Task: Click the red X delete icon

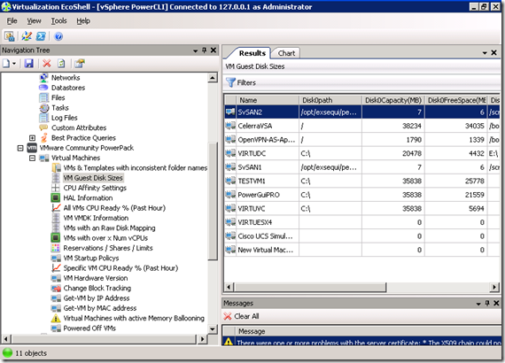Action: point(47,64)
